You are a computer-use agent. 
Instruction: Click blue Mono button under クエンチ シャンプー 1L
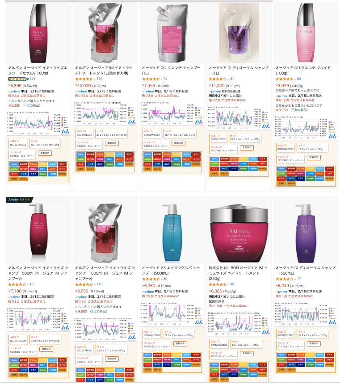click(147, 154)
